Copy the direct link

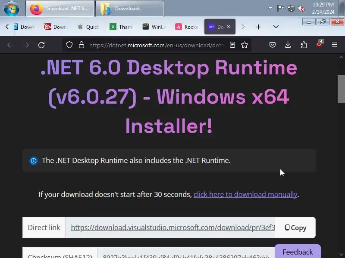295,228
